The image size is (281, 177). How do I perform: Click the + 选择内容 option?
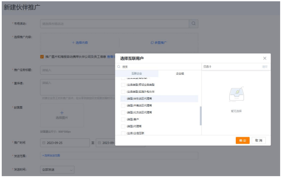point(80,43)
